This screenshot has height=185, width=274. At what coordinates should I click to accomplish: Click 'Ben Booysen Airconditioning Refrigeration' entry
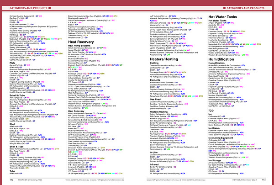171,121
